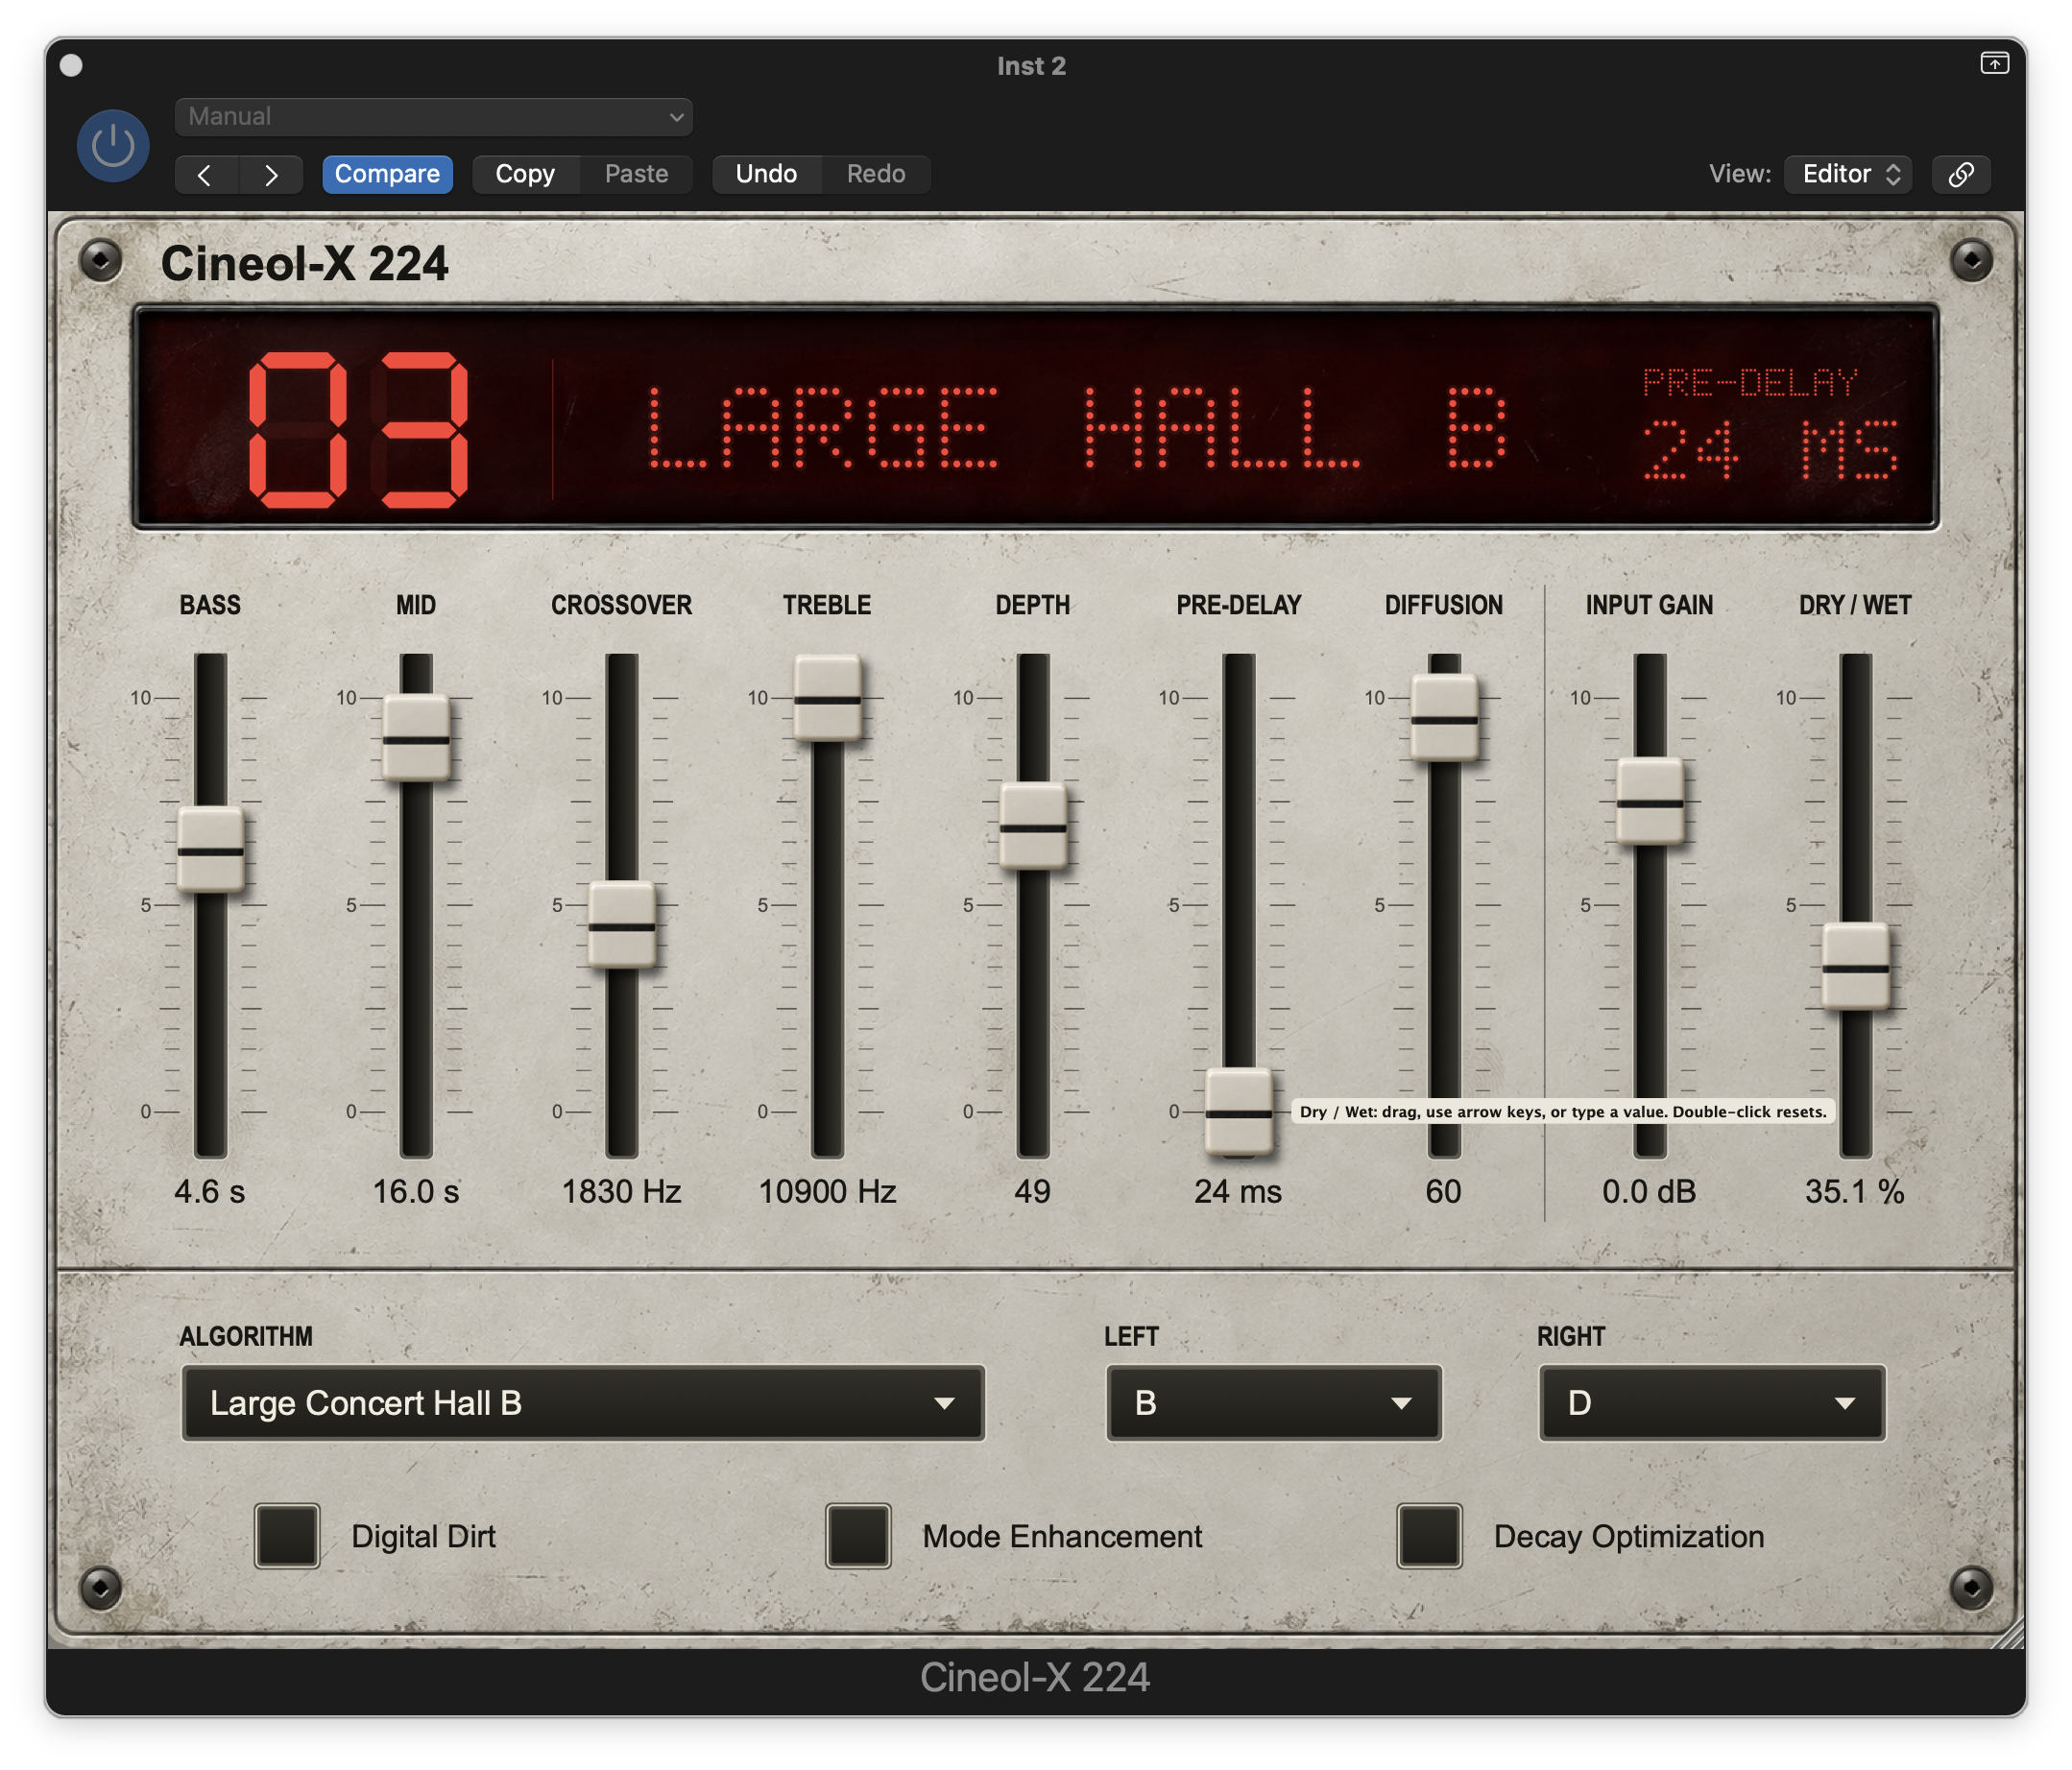Toggle the plugin power bypass button
2072x1770 pixels.
pos(113,146)
